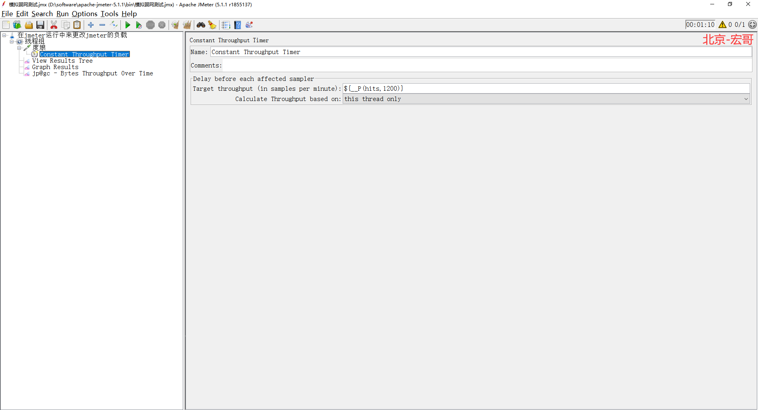Create a new test plan icon
The width and height of the screenshot is (758, 410).
(6, 25)
